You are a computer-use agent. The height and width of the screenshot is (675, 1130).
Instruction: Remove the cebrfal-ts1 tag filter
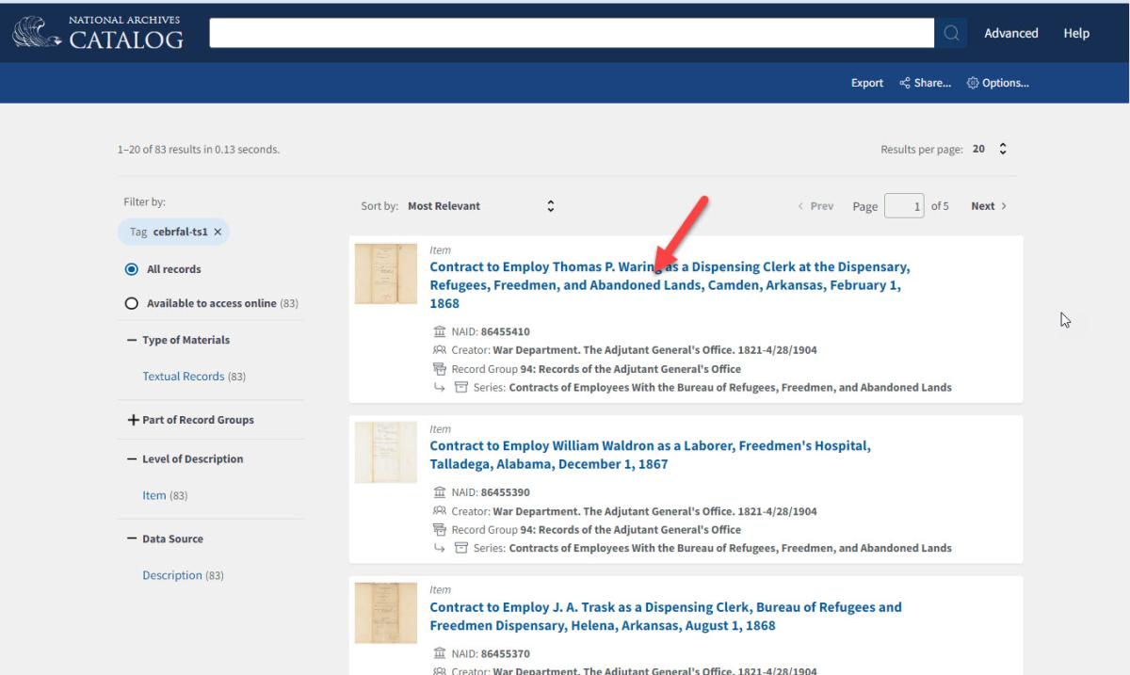[218, 232]
